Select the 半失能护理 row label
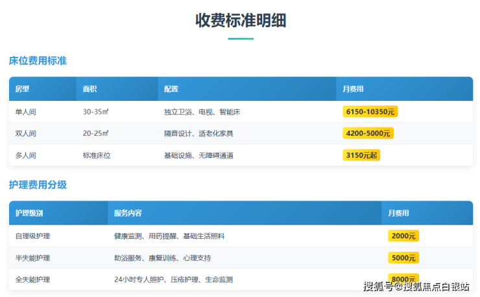Screen dimensions: 480x297 (32, 258)
